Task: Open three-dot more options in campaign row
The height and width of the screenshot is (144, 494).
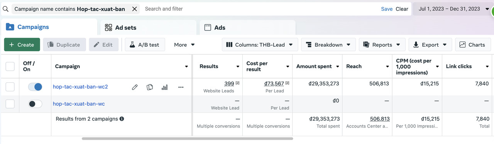Action: (181, 87)
